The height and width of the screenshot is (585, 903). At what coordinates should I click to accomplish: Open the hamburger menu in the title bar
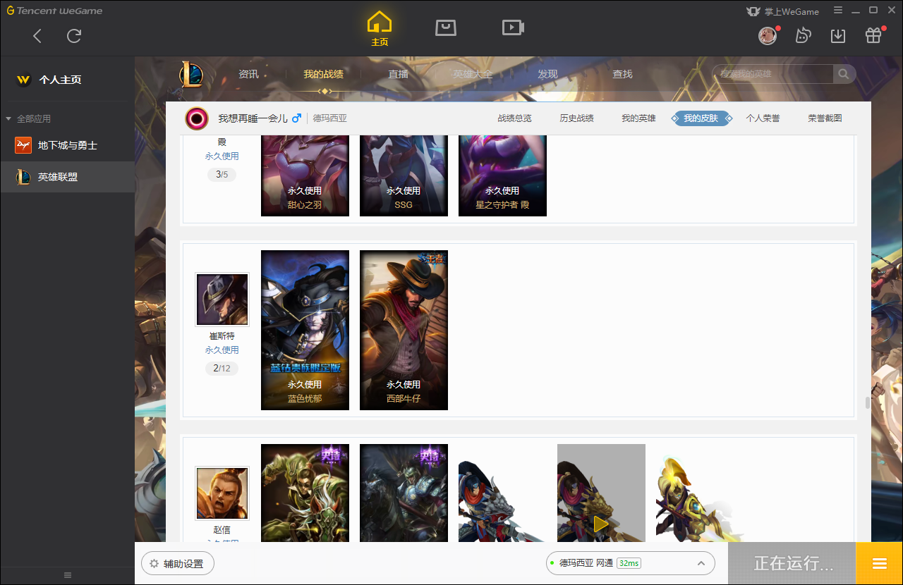click(x=838, y=11)
